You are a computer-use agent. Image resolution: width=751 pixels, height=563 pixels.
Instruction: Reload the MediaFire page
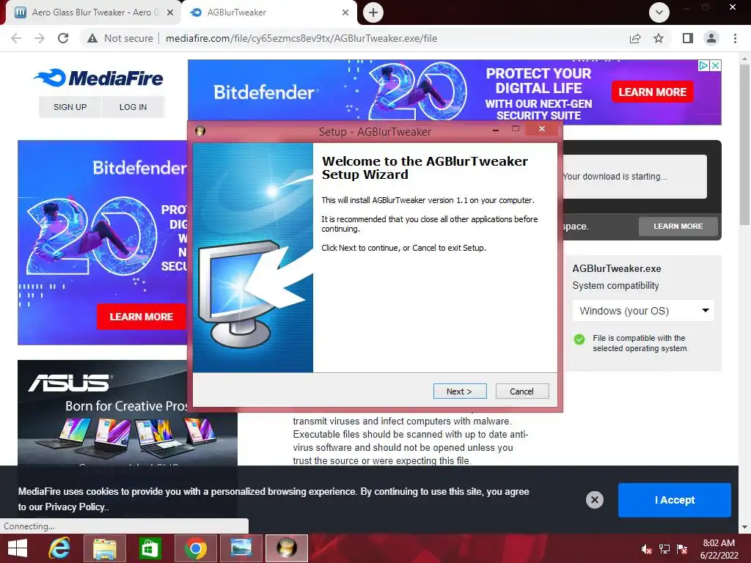(63, 38)
